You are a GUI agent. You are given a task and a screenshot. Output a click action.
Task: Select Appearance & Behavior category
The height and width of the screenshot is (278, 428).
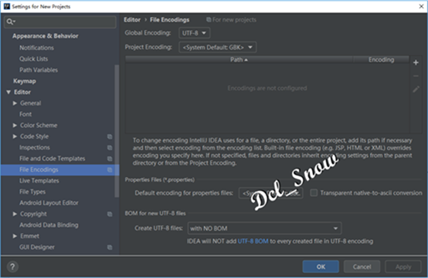46,36
